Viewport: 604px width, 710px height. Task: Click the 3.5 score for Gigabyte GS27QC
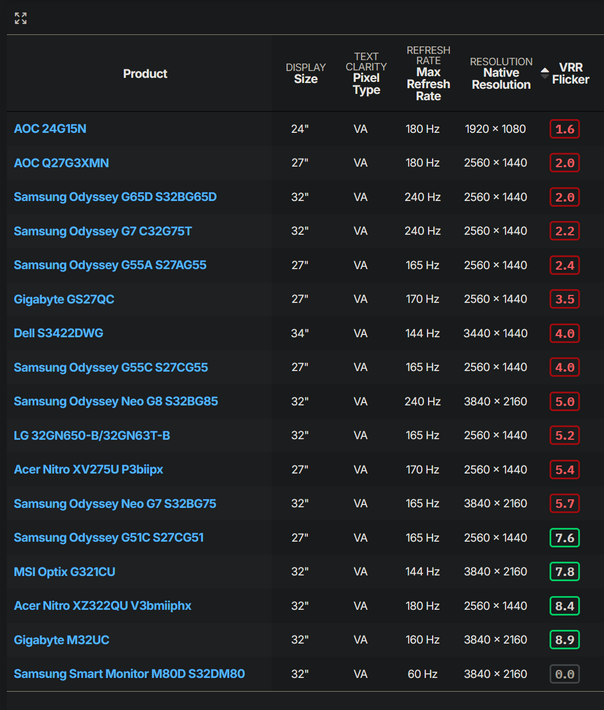(x=564, y=299)
